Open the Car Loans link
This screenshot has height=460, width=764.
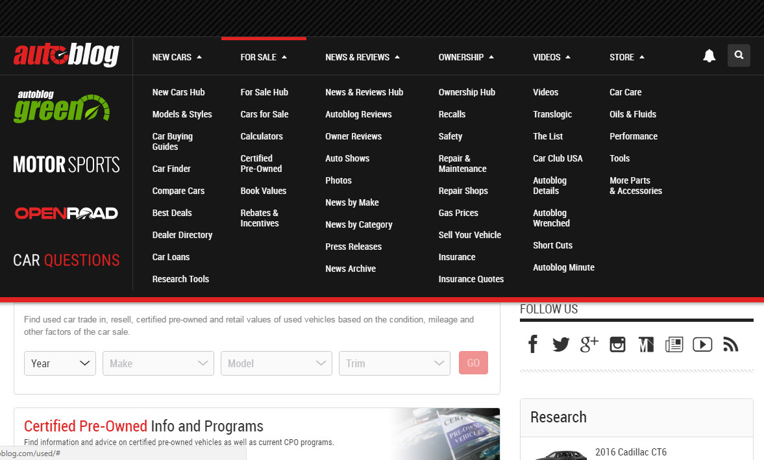(171, 257)
